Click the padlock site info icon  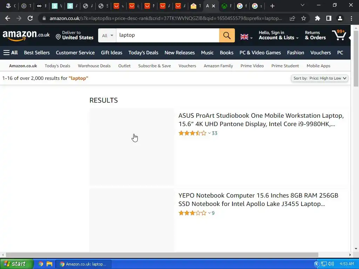click(x=44, y=18)
